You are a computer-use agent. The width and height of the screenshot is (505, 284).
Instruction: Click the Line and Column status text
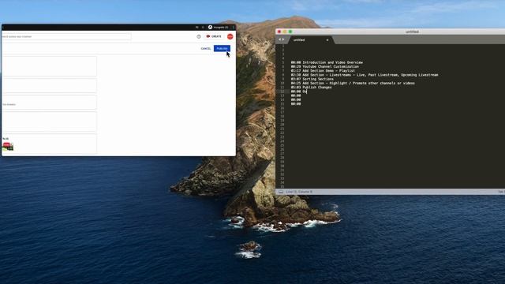pyautogui.click(x=299, y=192)
